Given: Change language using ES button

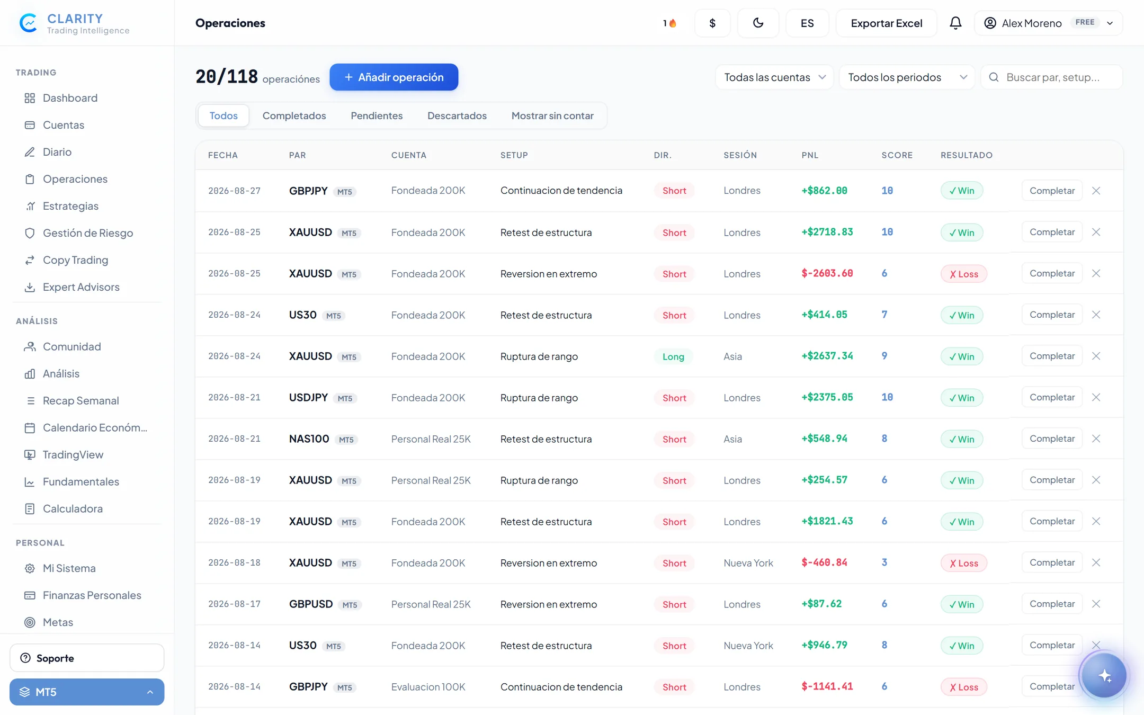Looking at the screenshot, I should (807, 23).
